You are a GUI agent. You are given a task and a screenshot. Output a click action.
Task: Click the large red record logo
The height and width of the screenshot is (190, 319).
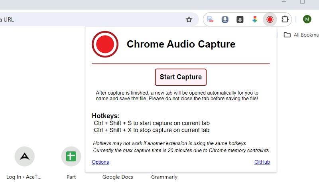pyautogui.click(x=105, y=44)
